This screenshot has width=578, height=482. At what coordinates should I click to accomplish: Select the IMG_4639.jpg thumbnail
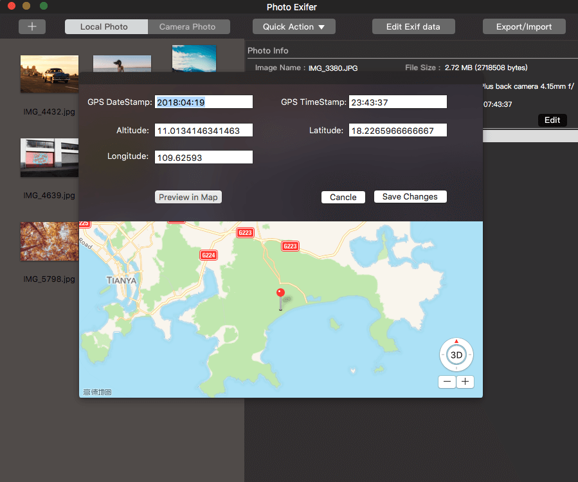click(x=50, y=158)
